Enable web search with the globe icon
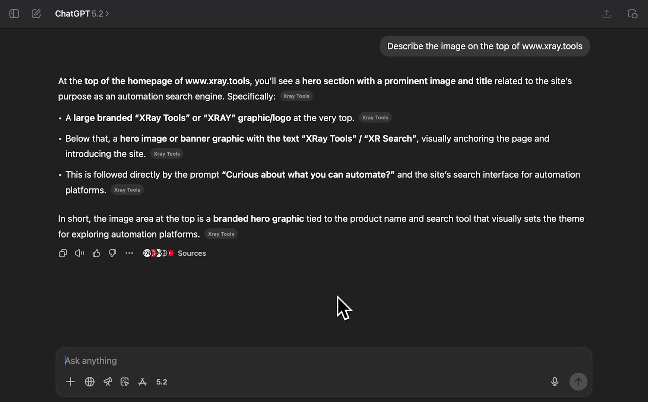 89,382
